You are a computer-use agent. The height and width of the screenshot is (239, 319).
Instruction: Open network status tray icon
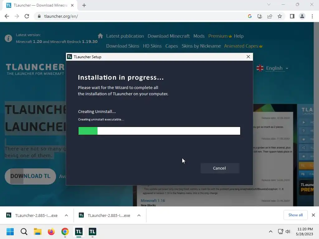[281, 232]
